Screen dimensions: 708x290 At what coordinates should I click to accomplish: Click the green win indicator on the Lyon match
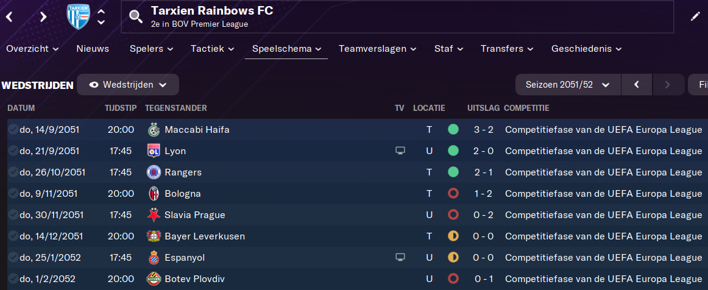tap(453, 151)
